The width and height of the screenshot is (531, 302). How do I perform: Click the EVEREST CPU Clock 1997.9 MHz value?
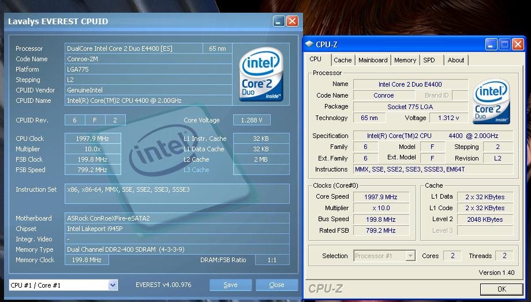point(92,139)
